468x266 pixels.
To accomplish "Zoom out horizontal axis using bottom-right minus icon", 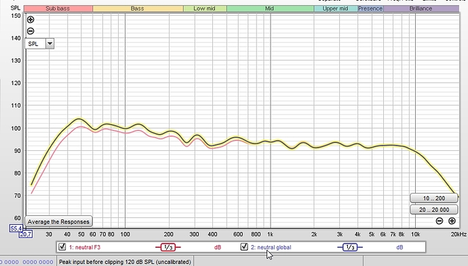I will [440, 221].
